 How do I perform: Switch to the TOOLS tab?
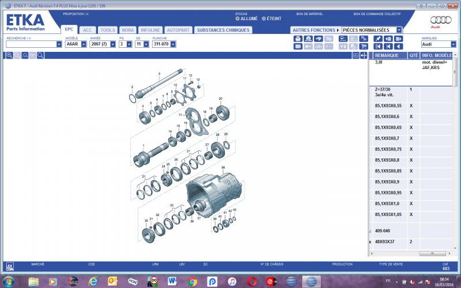107,29
